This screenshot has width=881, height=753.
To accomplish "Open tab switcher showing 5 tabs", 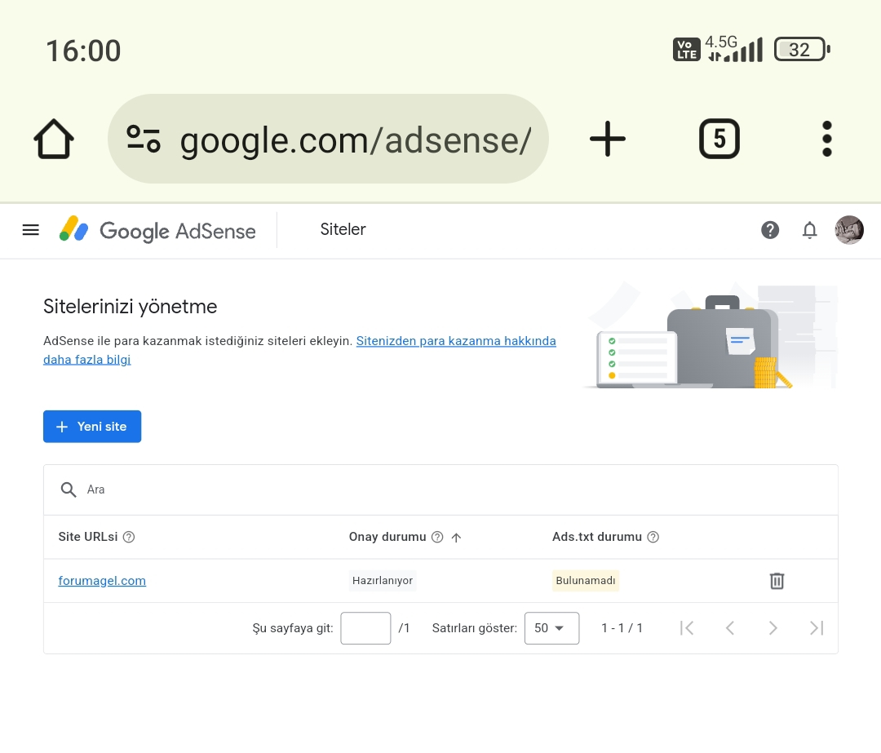I will click(x=719, y=139).
